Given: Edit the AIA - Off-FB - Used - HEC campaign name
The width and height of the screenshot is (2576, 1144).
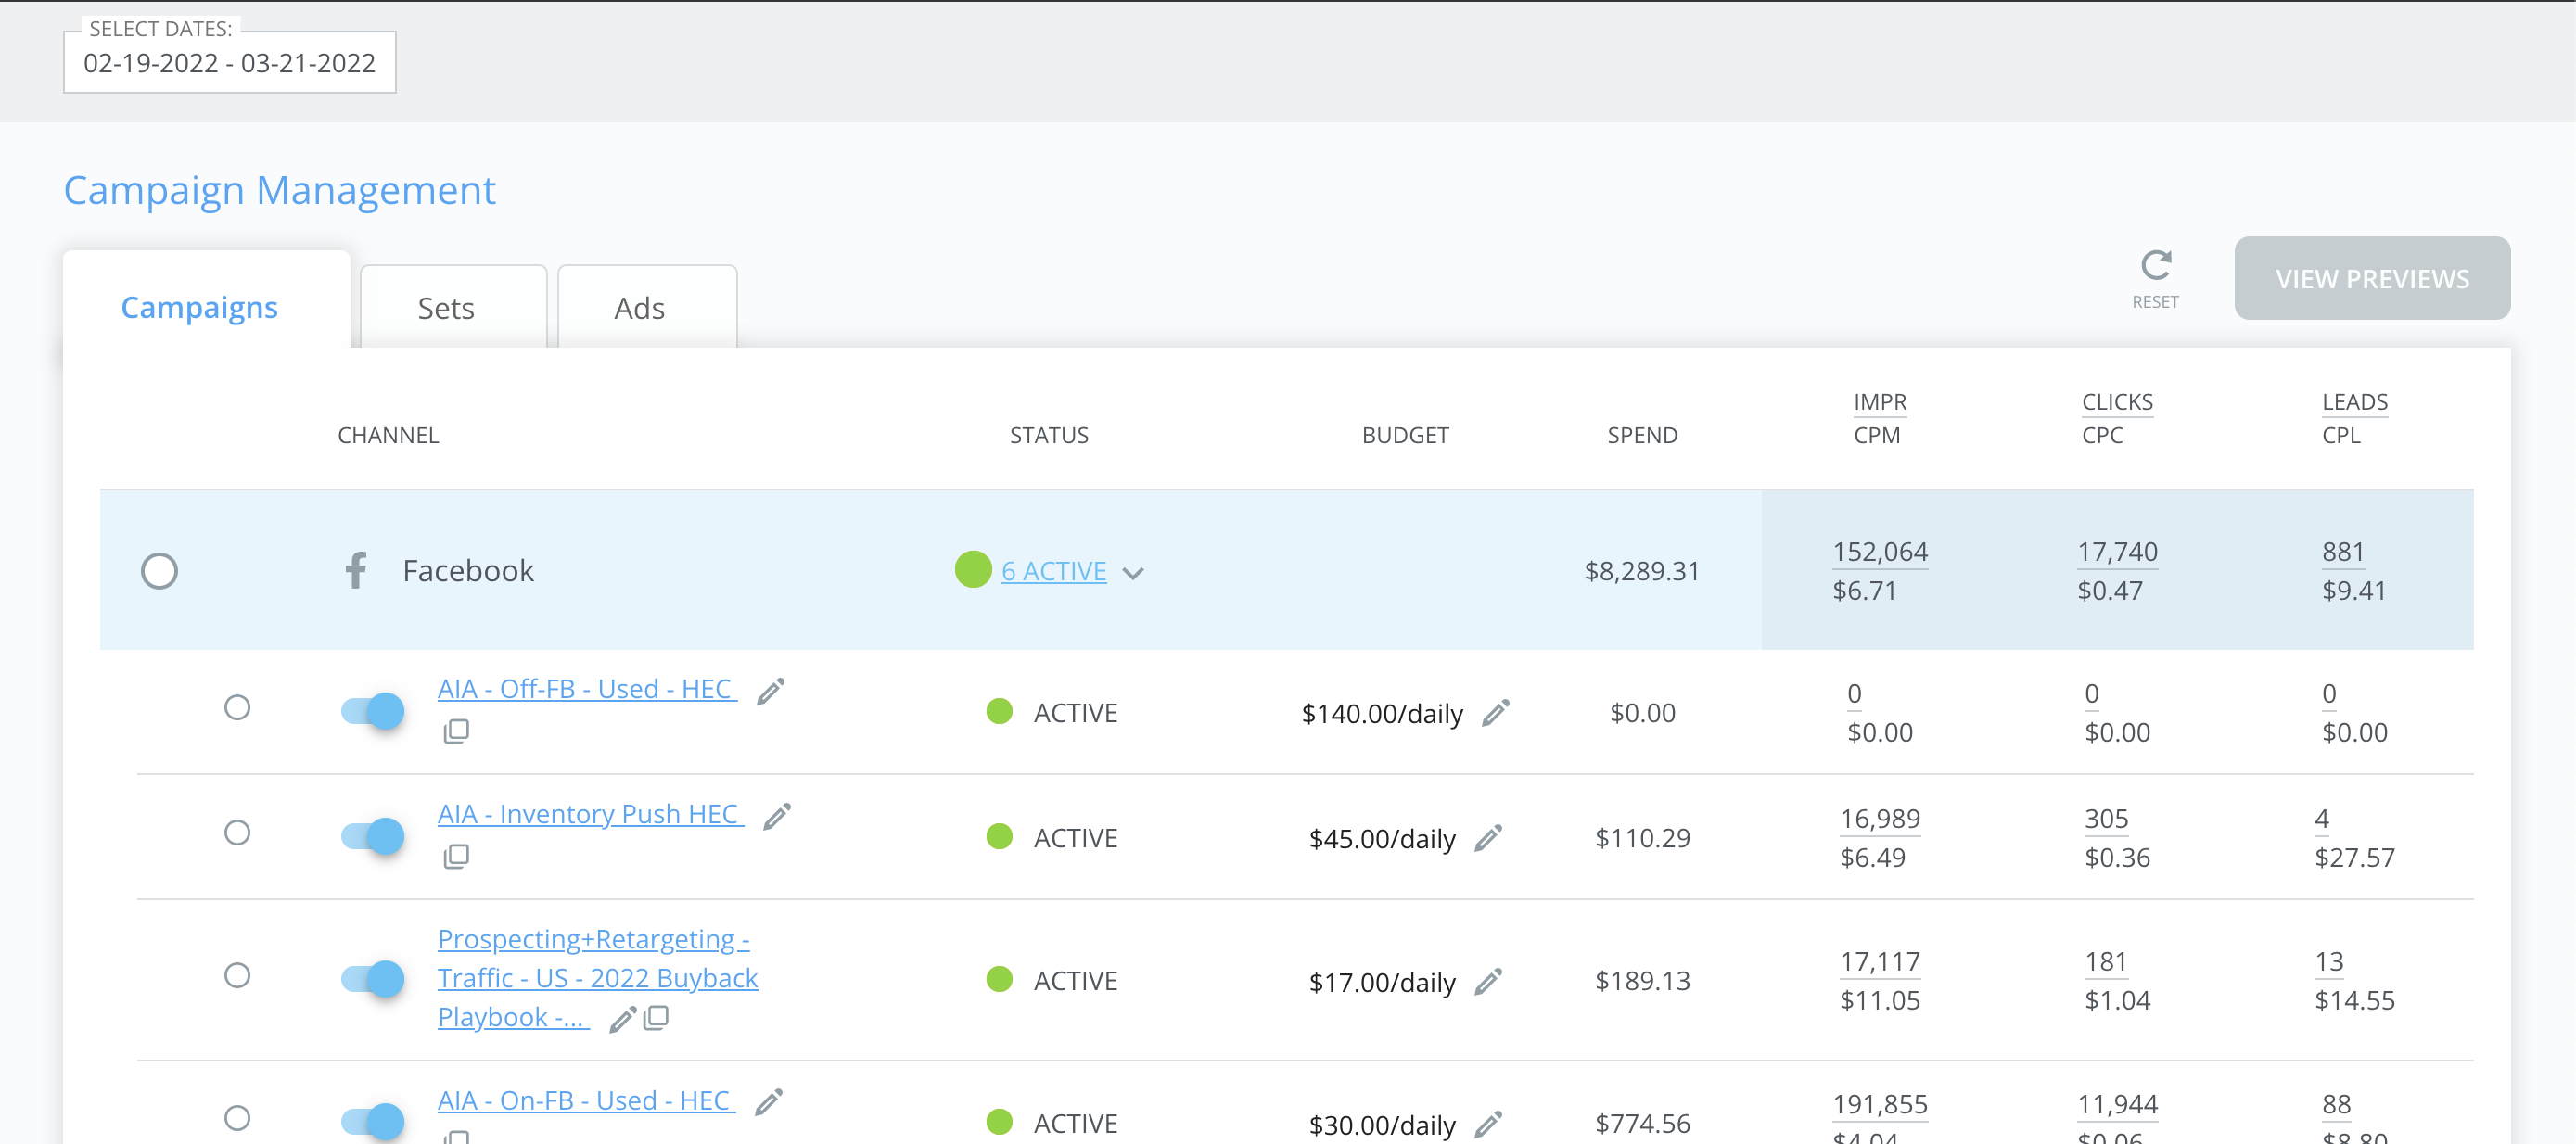Looking at the screenshot, I should click(770, 689).
